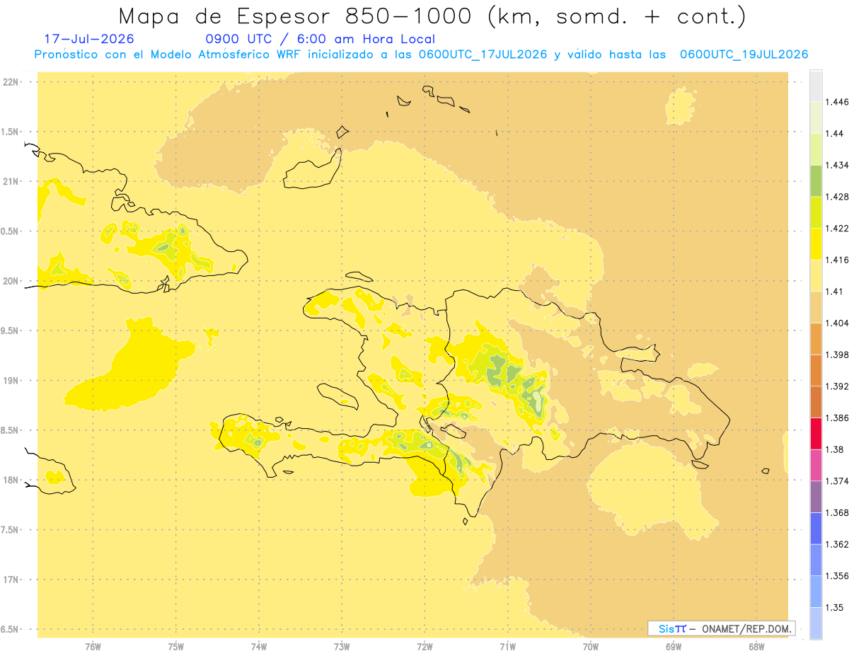Pick the yellow-green swatch between 1.422 and 1.428
The image size is (849, 656).
[816, 212]
